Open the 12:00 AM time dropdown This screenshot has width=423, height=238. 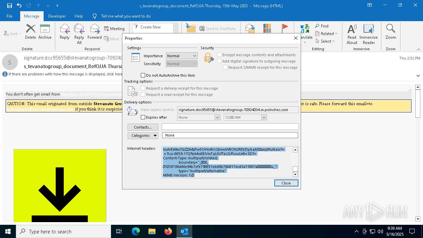tap(264, 117)
